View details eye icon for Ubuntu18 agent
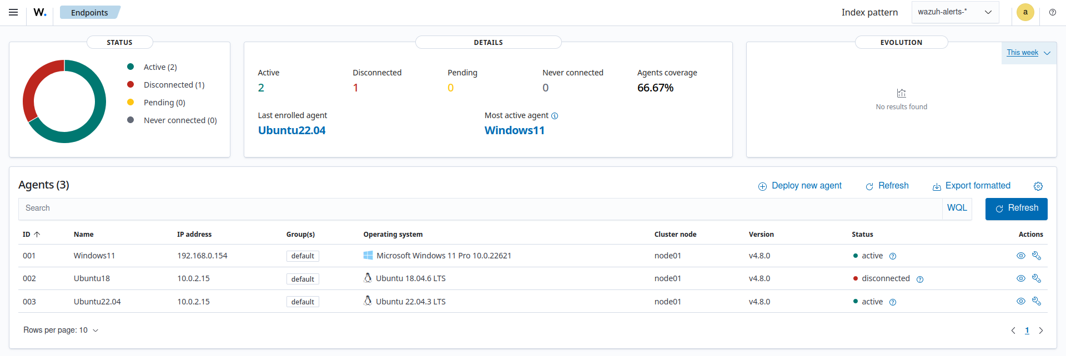The height and width of the screenshot is (356, 1066). (x=1020, y=278)
